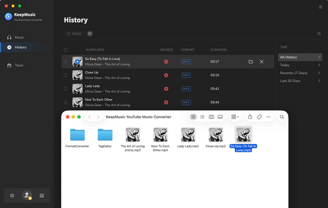Click the Finder search icon
328x208 pixels.
coord(282,117)
